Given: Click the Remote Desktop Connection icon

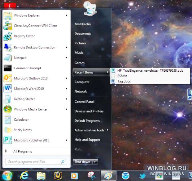Looking at the screenshot, I should (x=8, y=48).
